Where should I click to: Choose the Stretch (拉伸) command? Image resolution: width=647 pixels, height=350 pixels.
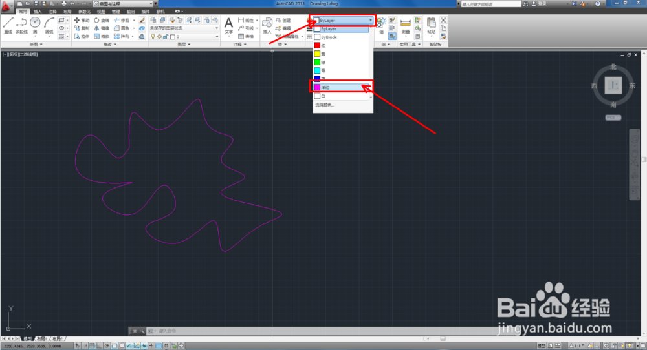82,36
